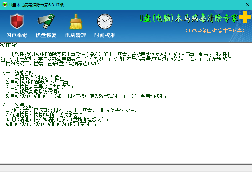252x172 pixels.
Task: Click the (100%查杀自动U盘木马病毒) subtitle
Action: (x=215, y=31)
